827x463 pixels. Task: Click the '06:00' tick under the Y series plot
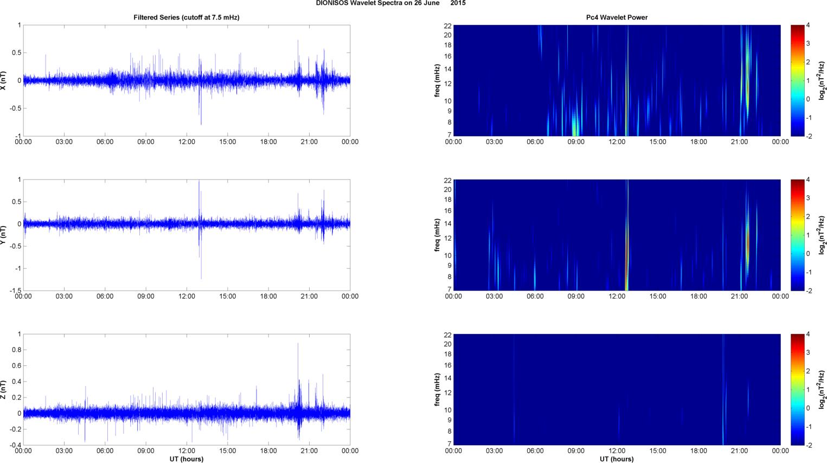pos(105,297)
